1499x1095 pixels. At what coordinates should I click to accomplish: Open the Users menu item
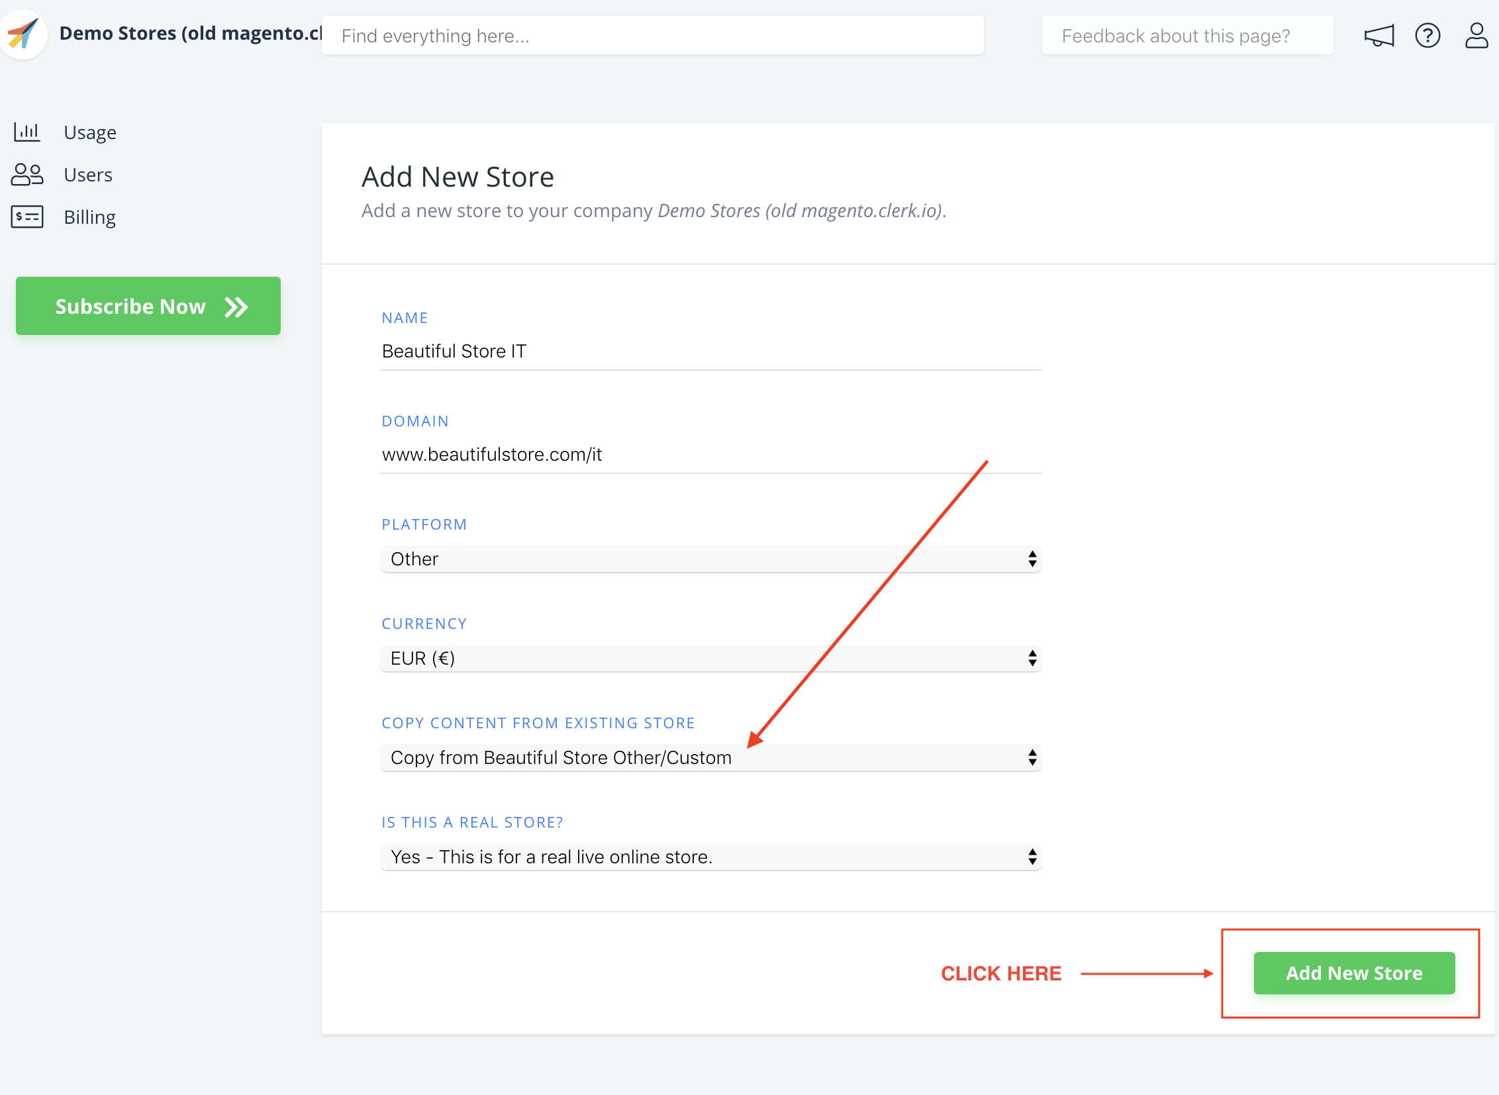coord(88,175)
